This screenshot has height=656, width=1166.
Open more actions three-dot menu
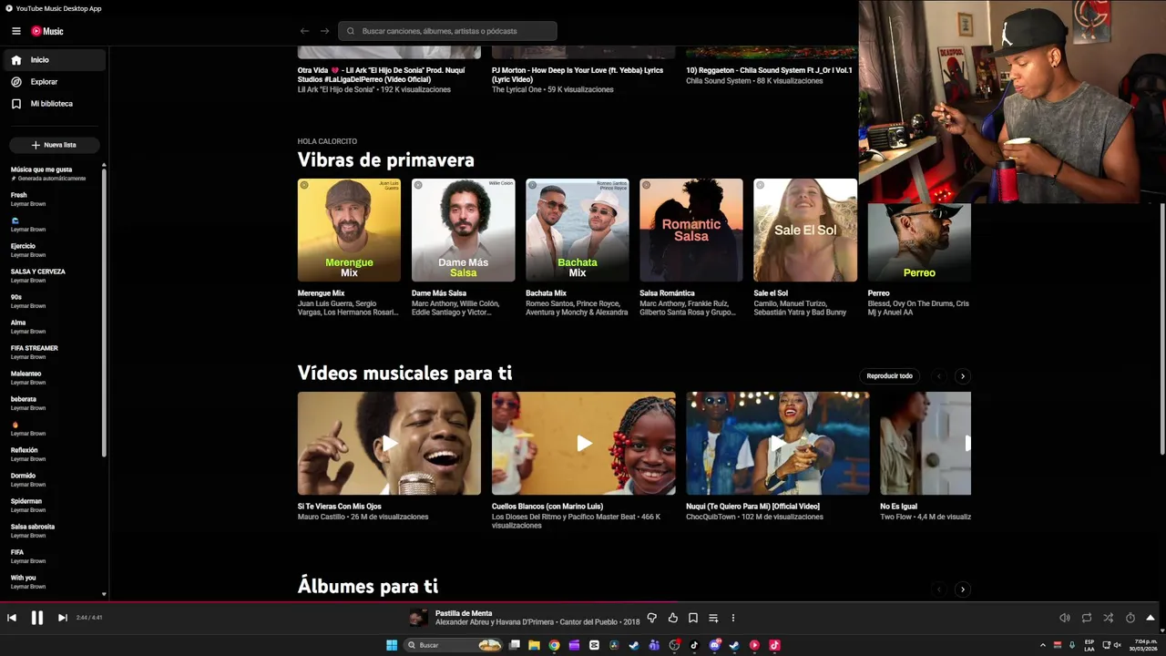point(733,618)
